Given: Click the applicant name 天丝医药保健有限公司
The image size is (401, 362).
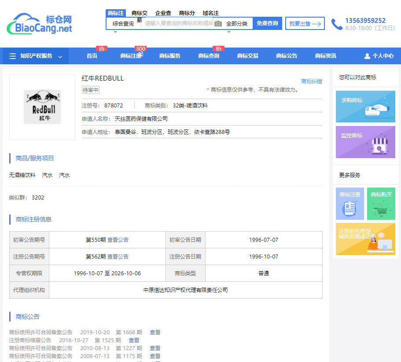Looking at the screenshot, I should [141, 119].
